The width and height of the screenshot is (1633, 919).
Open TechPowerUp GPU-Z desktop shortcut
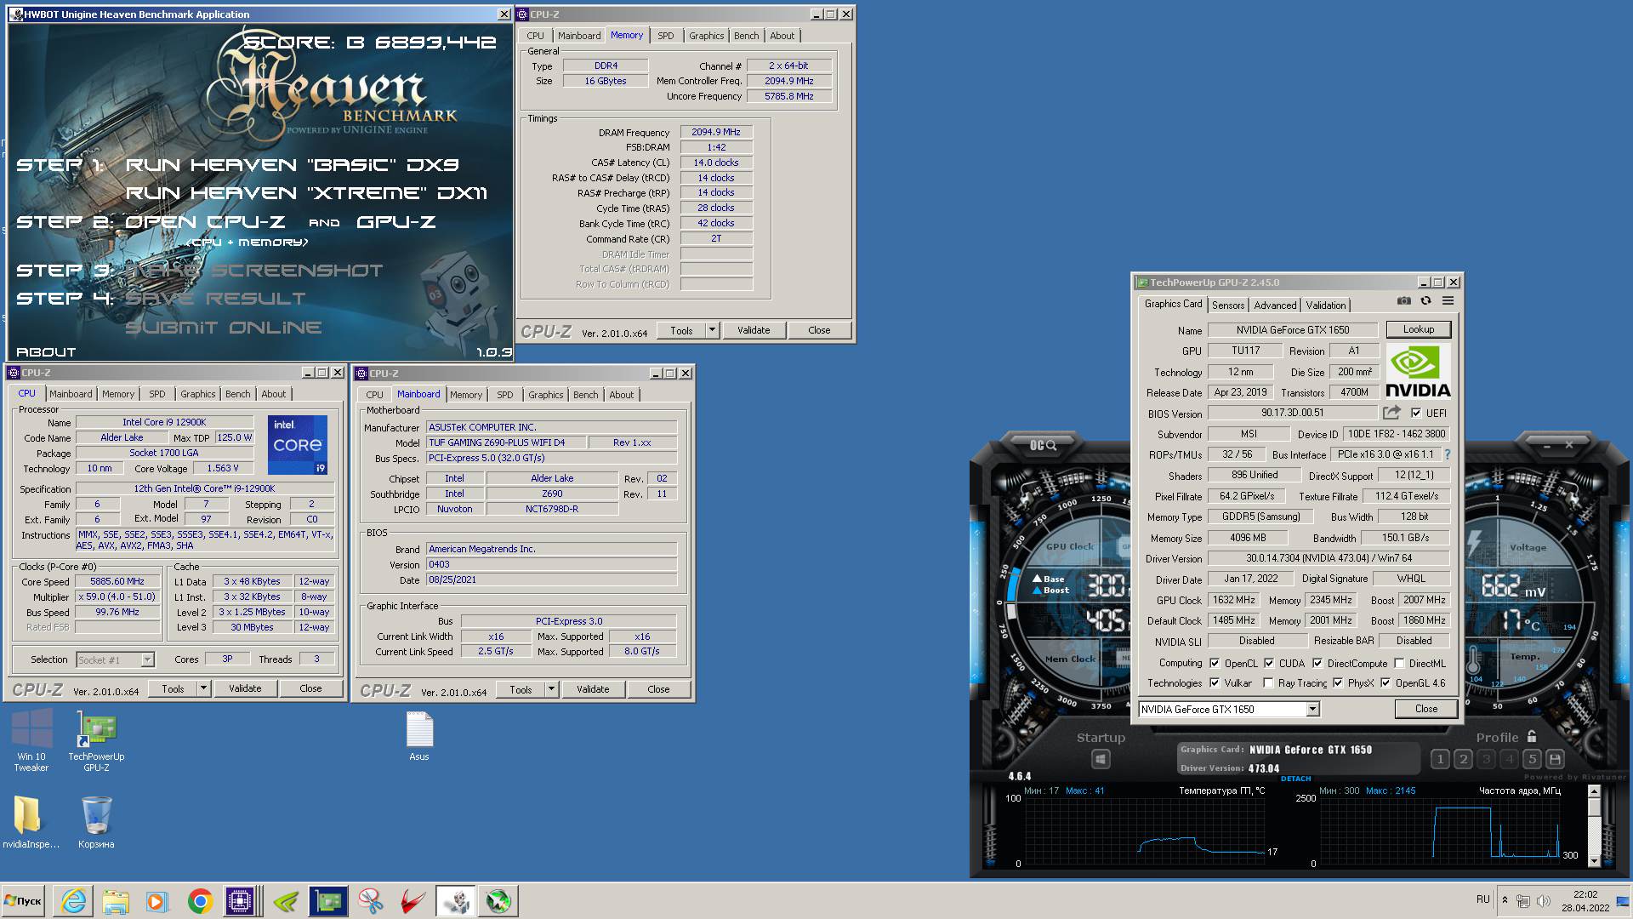tap(96, 741)
